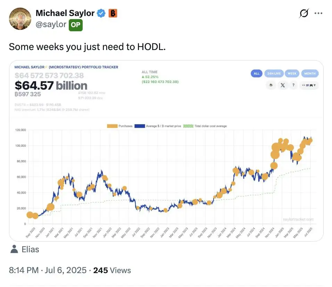Screen dimensions: 332x287
Task: Switch to the WEEK time range
Action: click(x=292, y=73)
